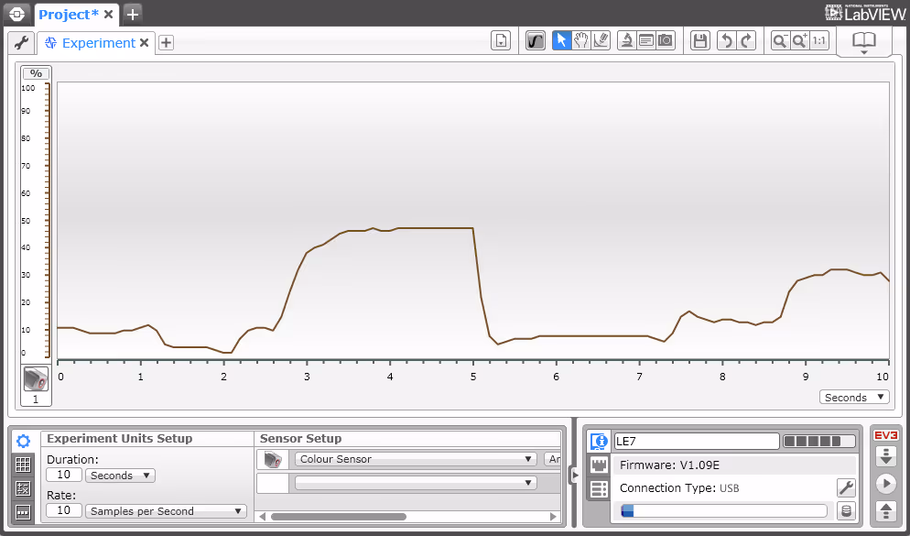This screenshot has height=536, width=910.
Task: Click the colour sensor axis icon on port 1
Action: pyautogui.click(x=36, y=379)
